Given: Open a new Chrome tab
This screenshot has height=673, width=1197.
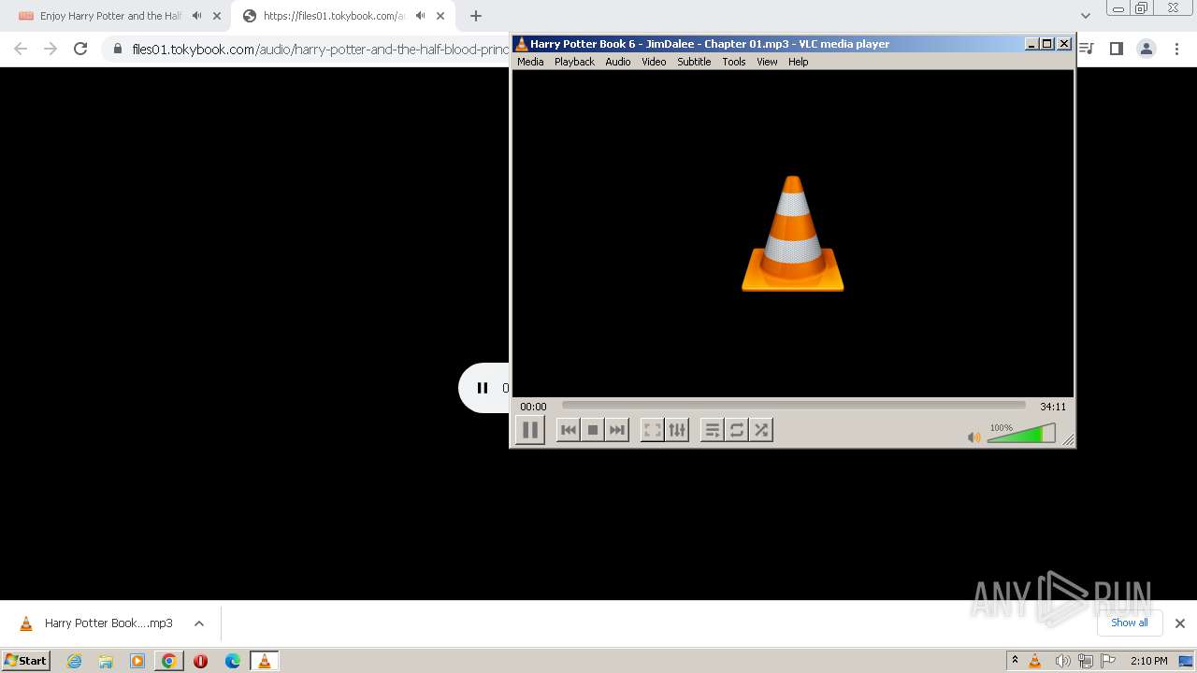Looking at the screenshot, I should (x=476, y=16).
